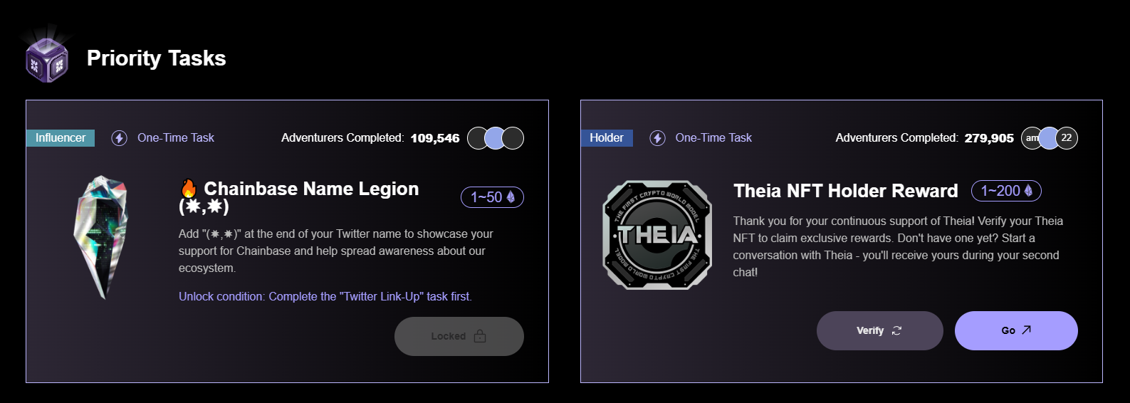This screenshot has height=403, width=1130.
Task: Open the Twitter Link-Up unlock condition link
Action: tap(325, 296)
